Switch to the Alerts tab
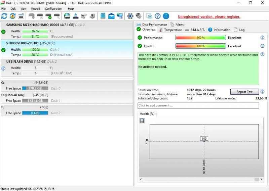 click(177, 25)
